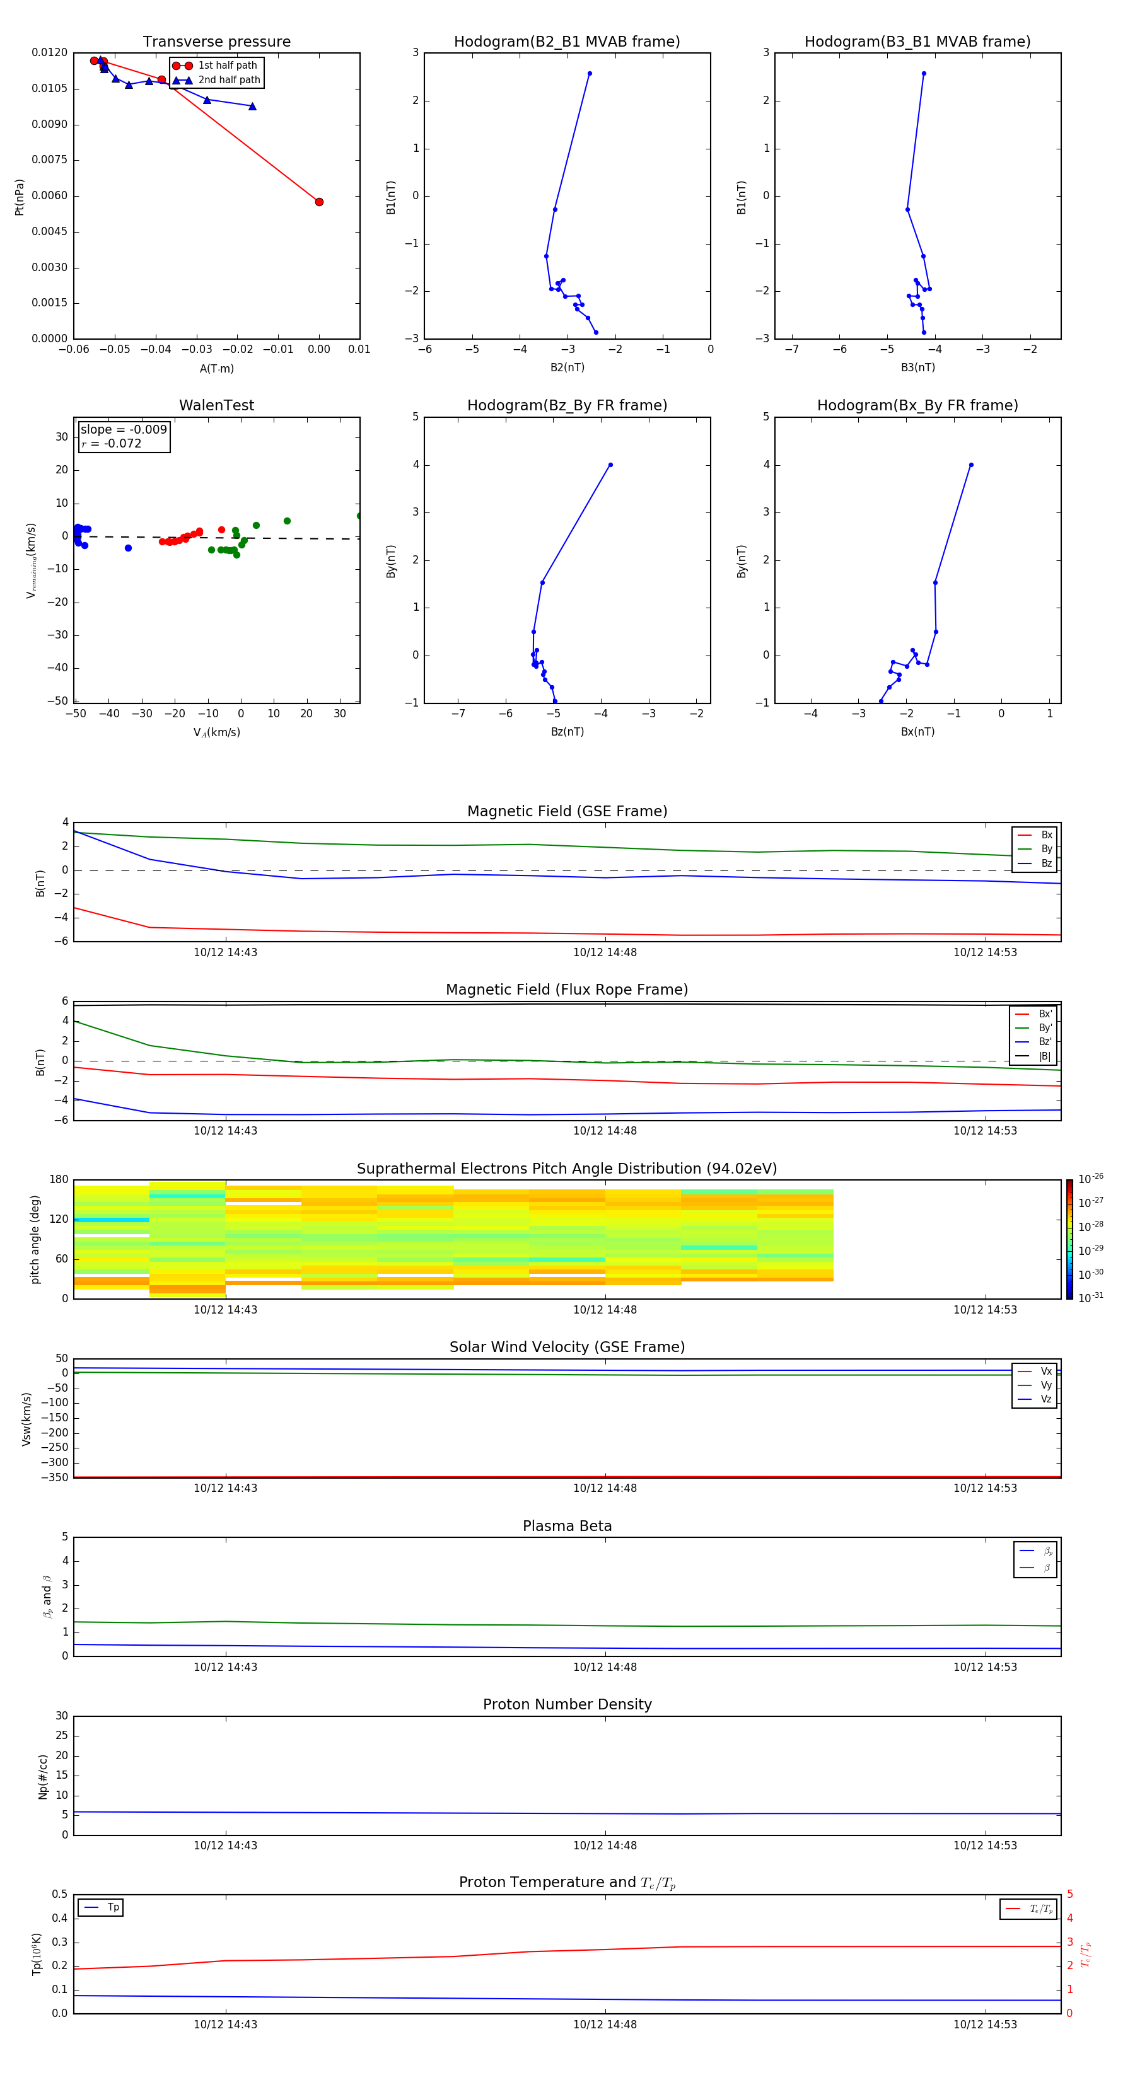Click the '10/12 14:53' tick under GSE magnetic field
This screenshot has height=2080, width=1135.
pos(985,953)
